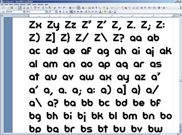Toggle nonprinting characters with the pilcrow icon

pyautogui.click(x=96, y=8)
